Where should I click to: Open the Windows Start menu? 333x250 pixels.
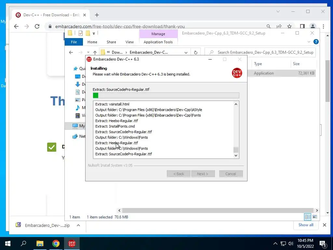8,243
